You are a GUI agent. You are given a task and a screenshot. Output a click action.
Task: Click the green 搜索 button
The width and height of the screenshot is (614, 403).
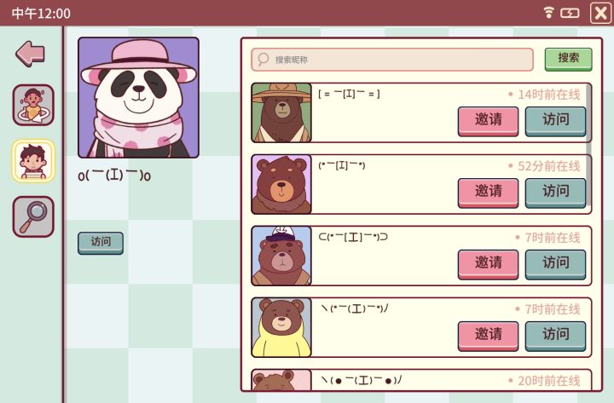pos(568,59)
